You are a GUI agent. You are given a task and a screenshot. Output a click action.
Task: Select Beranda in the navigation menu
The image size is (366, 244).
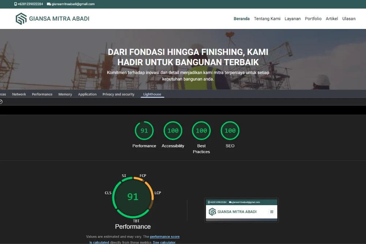point(242,19)
